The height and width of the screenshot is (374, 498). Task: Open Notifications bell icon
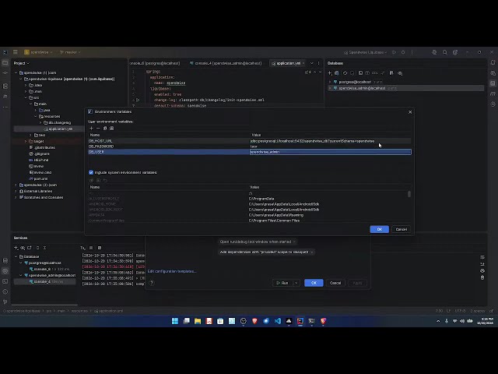[x=493, y=62]
